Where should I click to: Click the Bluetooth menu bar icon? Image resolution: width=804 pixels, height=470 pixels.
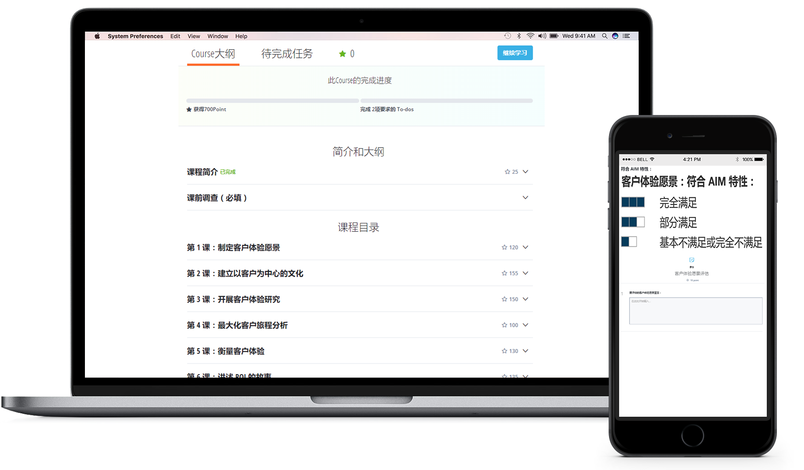519,36
